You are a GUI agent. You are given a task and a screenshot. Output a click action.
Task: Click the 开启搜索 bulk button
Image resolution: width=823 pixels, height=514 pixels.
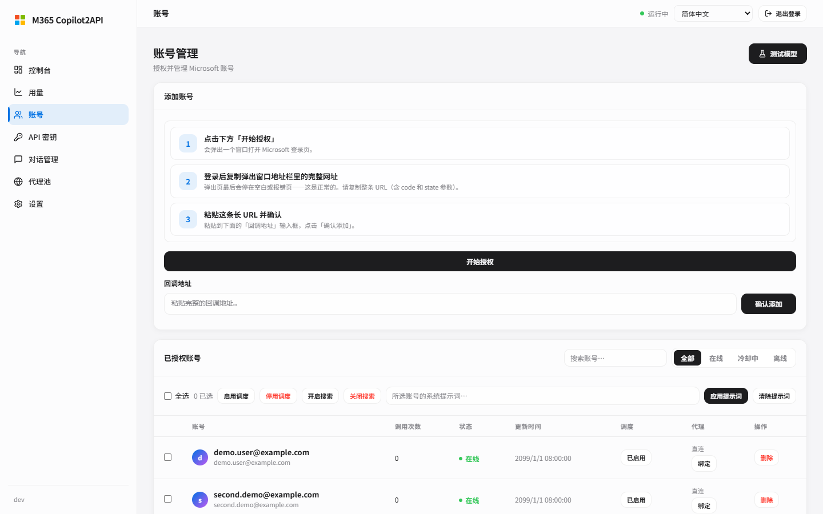(320, 396)
